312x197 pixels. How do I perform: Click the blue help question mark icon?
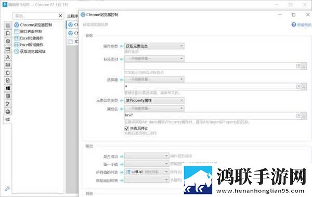294,24
